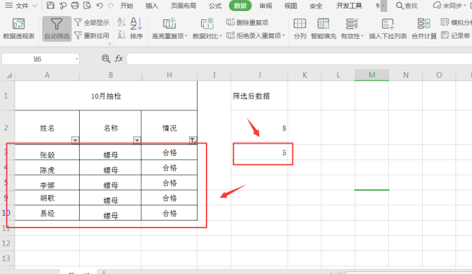Viewport: 472px width, 274px height.
Task: Select the cell 李娜
Action: click(x=47, y=182)
